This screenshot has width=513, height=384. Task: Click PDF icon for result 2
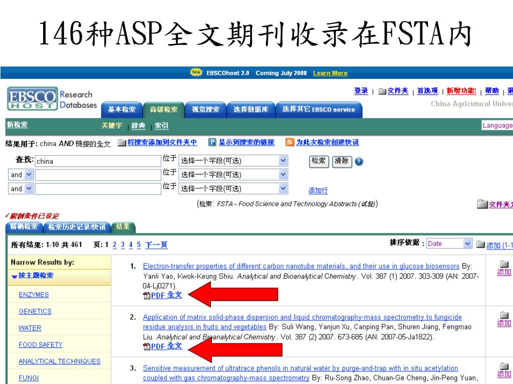pos(147,346)
